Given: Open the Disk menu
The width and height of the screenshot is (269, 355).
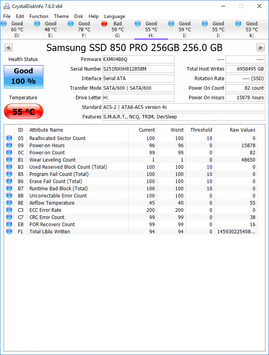Looking at the screenshot, I should 79,16.
